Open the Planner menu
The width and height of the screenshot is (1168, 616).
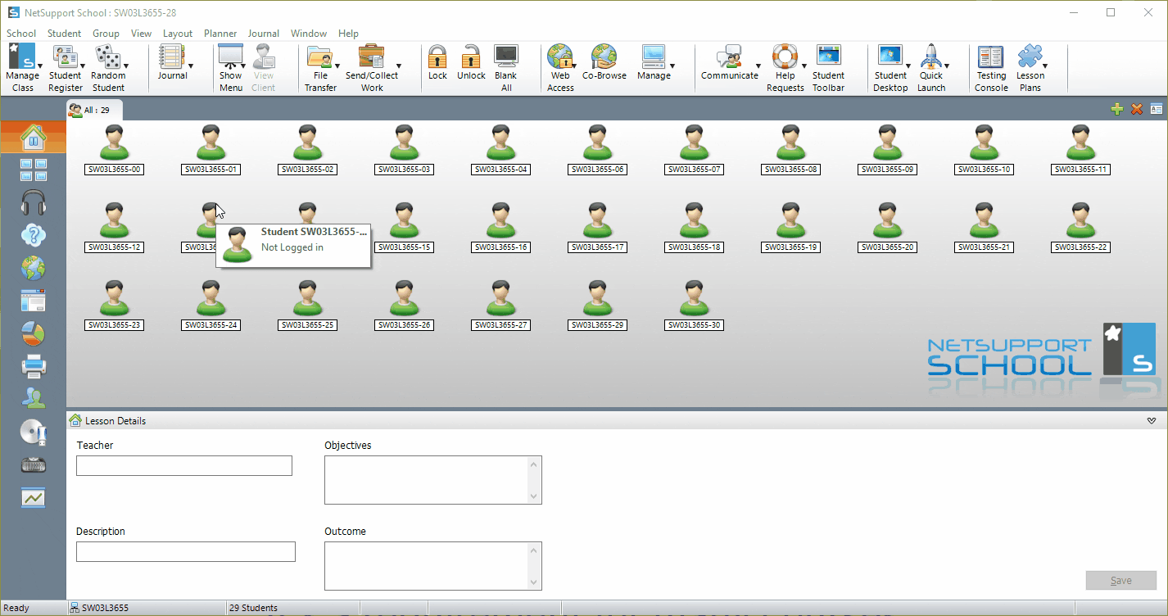coord(220,34)
